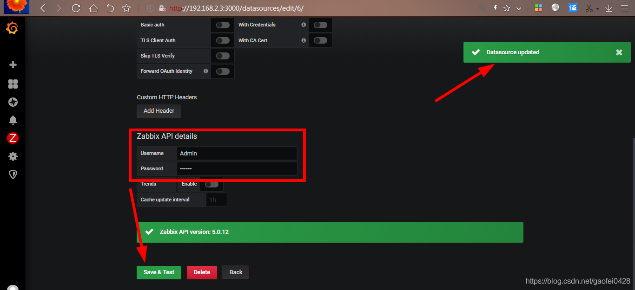
Task: Click Save & Test button
Action: (x=159, y=272)
